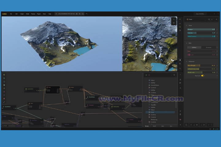The height and width of the screenshot is (147, 221).
Task: Click the undo arrow icon in the top bar
Action: pyautogui.click(x=87, y=14)
